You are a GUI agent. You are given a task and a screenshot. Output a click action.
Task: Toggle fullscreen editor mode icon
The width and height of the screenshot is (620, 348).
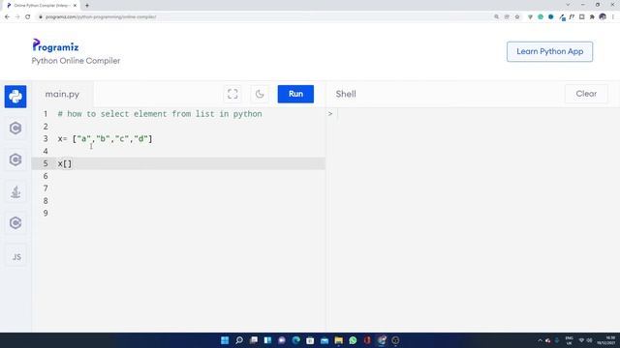232,94
